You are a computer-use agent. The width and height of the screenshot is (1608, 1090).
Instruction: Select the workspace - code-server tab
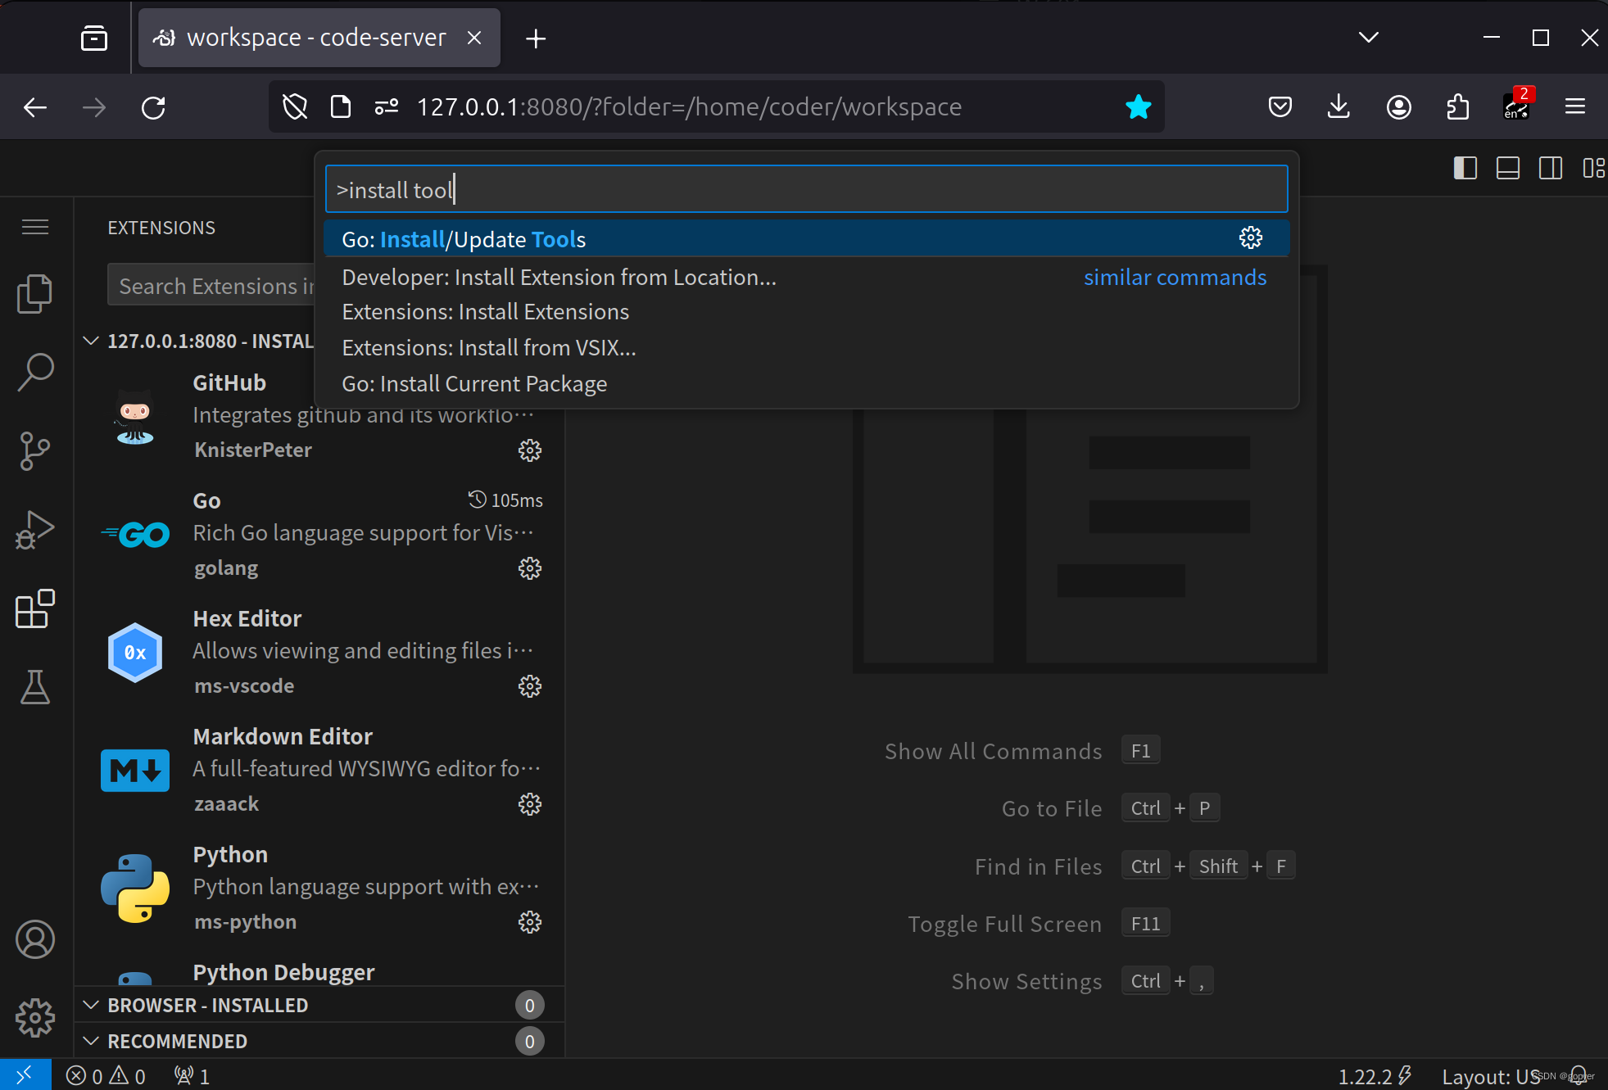319,38
